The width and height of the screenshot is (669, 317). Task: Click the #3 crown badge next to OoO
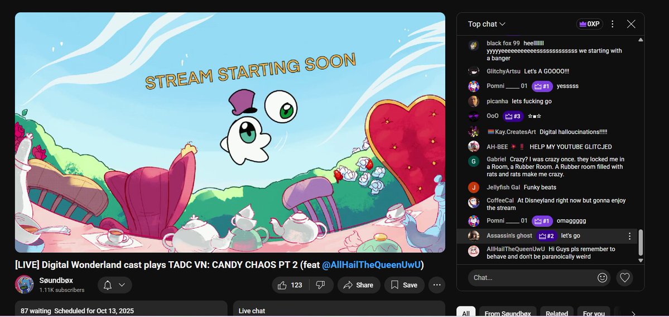tap(513, 116)
